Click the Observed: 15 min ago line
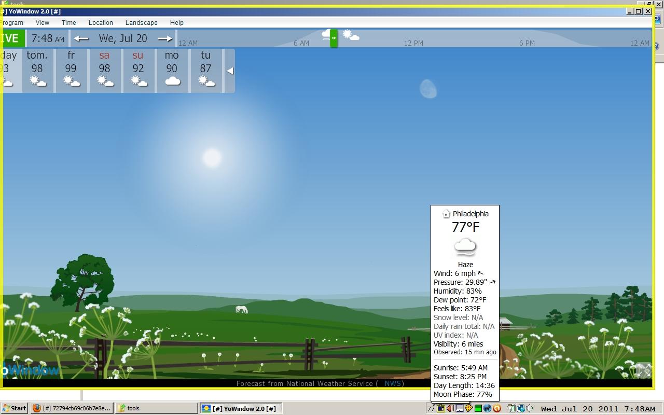This screenshot has width=664, height=415. pyautogui.click(x=465, y=352)
